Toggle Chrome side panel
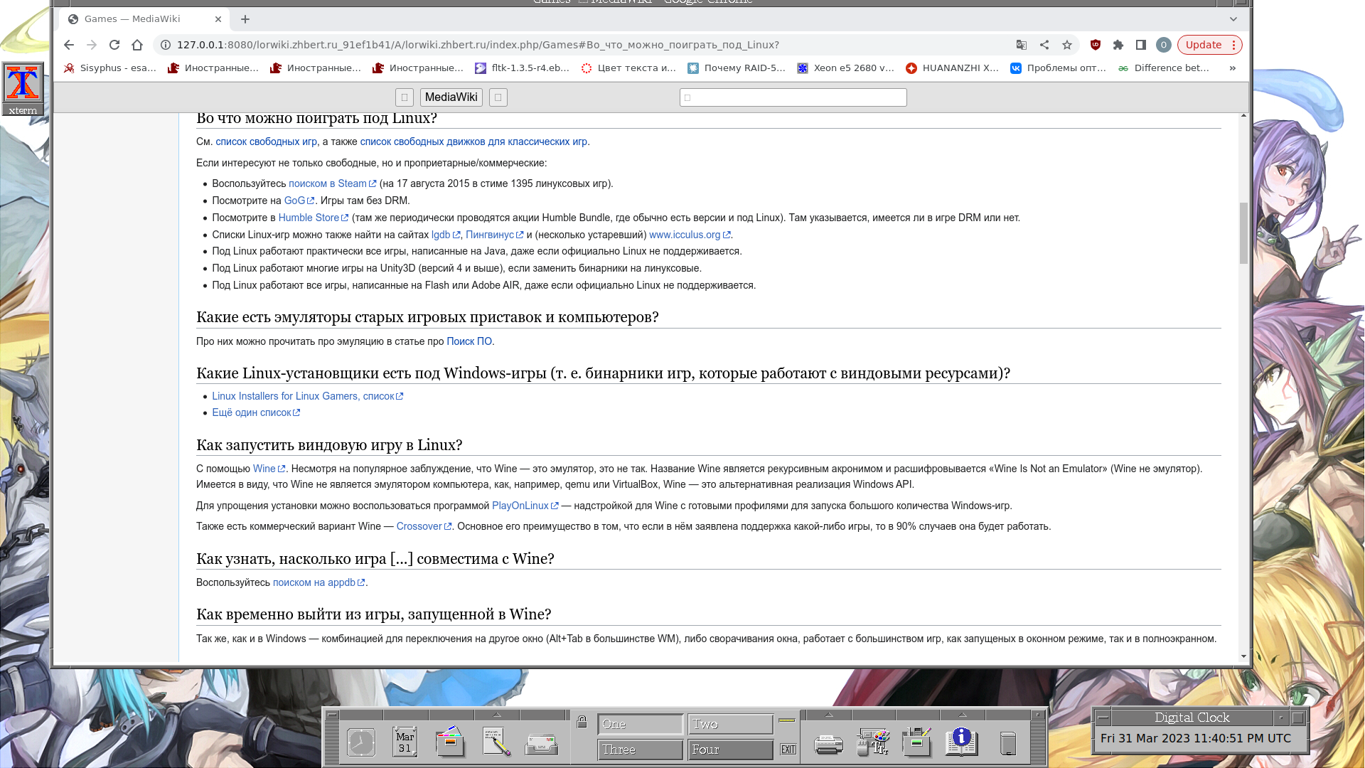This screenshot has height=768, width=1365. (x=1141, y=45)
